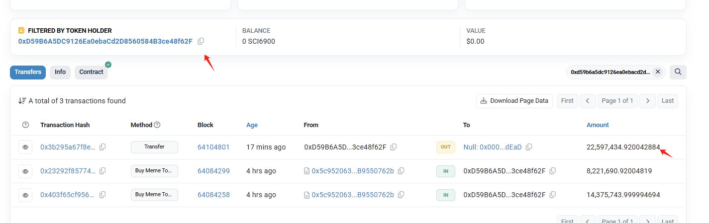Screen dimensions: 709x223
Task: Switch to the Info tab
Action: click(60, 72)
